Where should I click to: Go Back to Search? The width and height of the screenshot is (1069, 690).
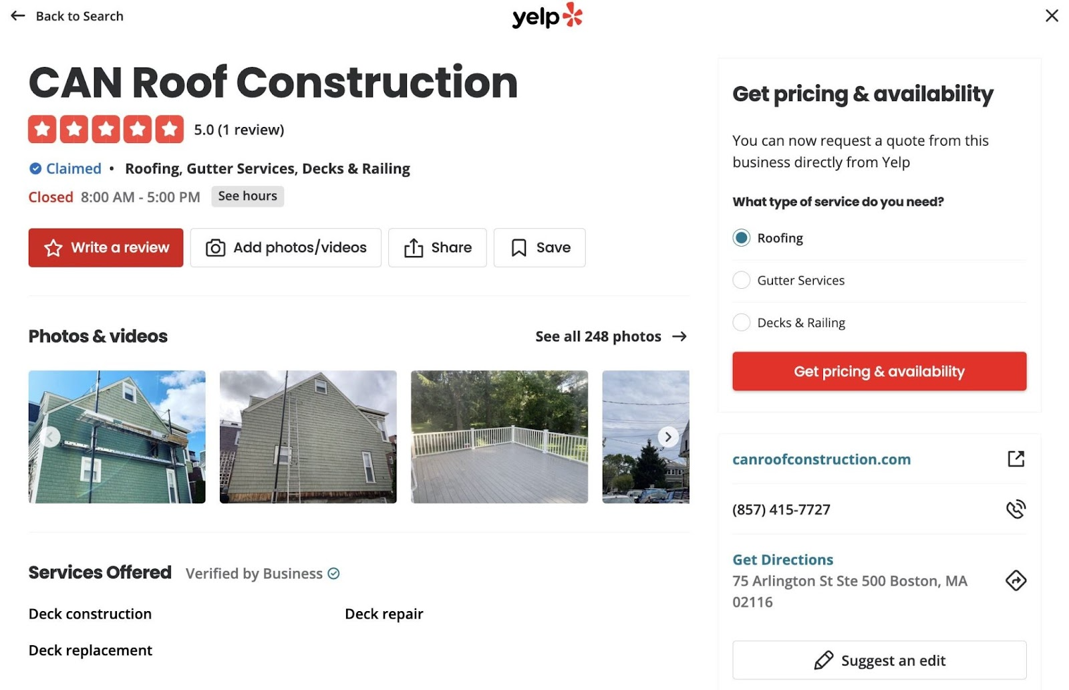[x=65, y=15]
